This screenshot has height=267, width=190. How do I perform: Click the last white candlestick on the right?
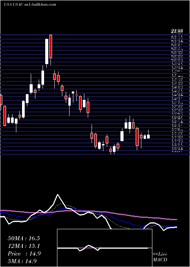pyautogui.click(x=149, y=137)
